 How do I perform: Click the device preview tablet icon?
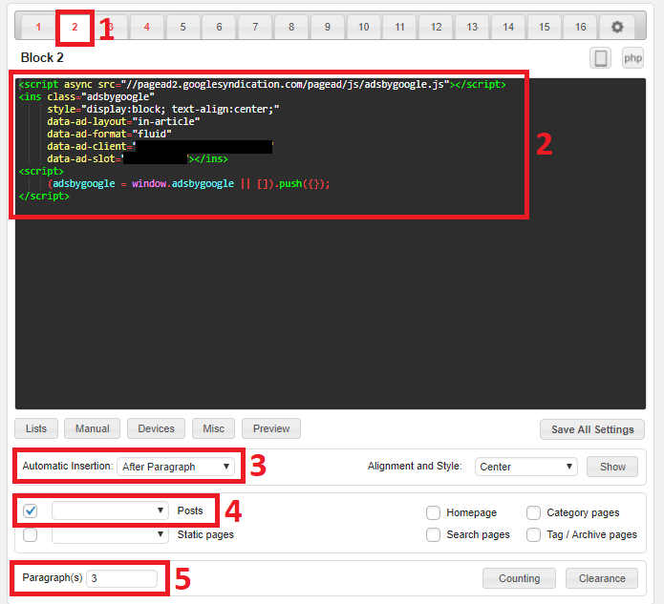coord(601,58)
